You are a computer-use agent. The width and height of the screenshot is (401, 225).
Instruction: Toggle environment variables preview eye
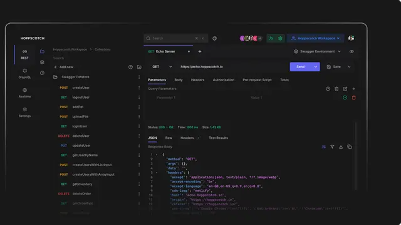click(x=352, y=51)
